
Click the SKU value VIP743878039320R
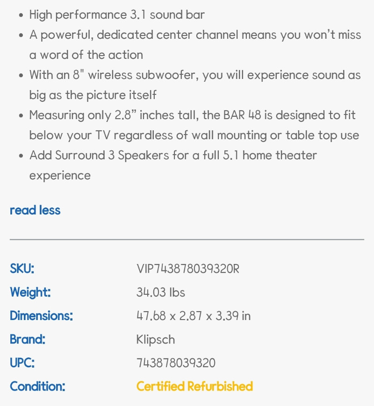[x=187, y=269]
